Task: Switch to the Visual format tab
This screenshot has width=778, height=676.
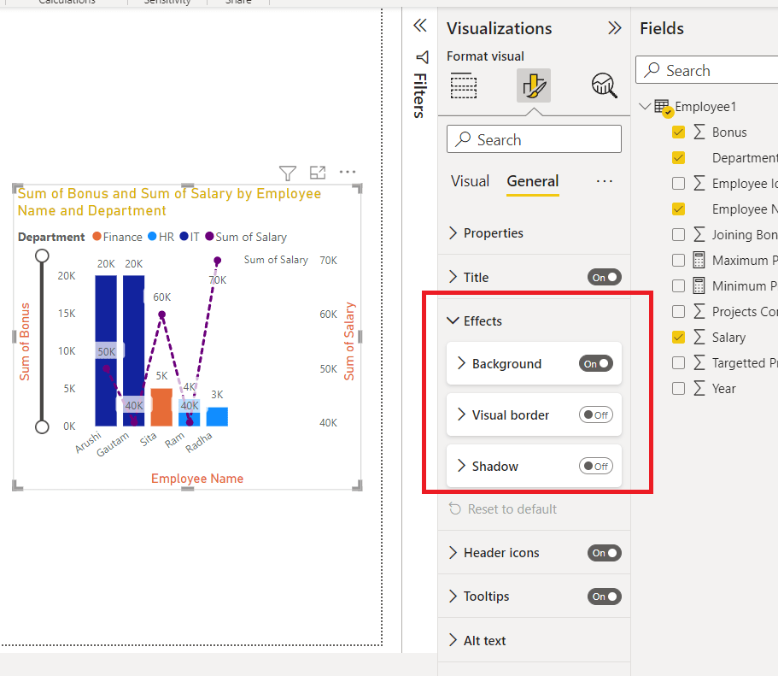Action: coord(469,180)
